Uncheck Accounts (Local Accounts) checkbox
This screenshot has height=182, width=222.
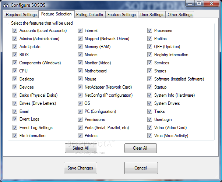click(15, 30)
